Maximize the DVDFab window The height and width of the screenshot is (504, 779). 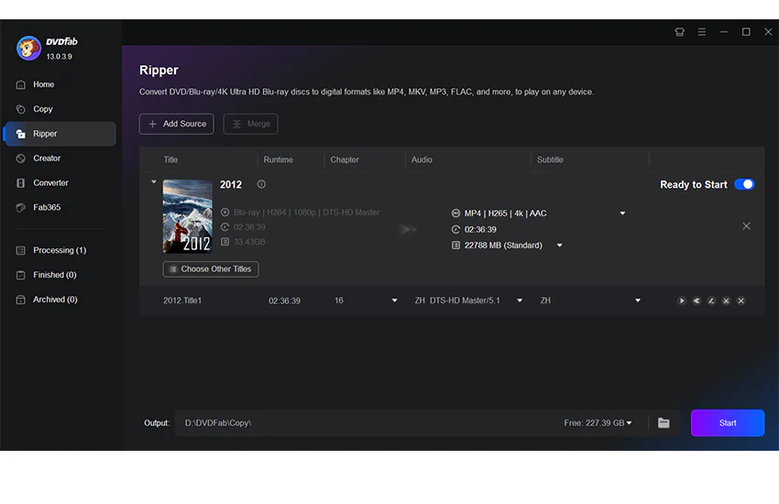[746, 32]
